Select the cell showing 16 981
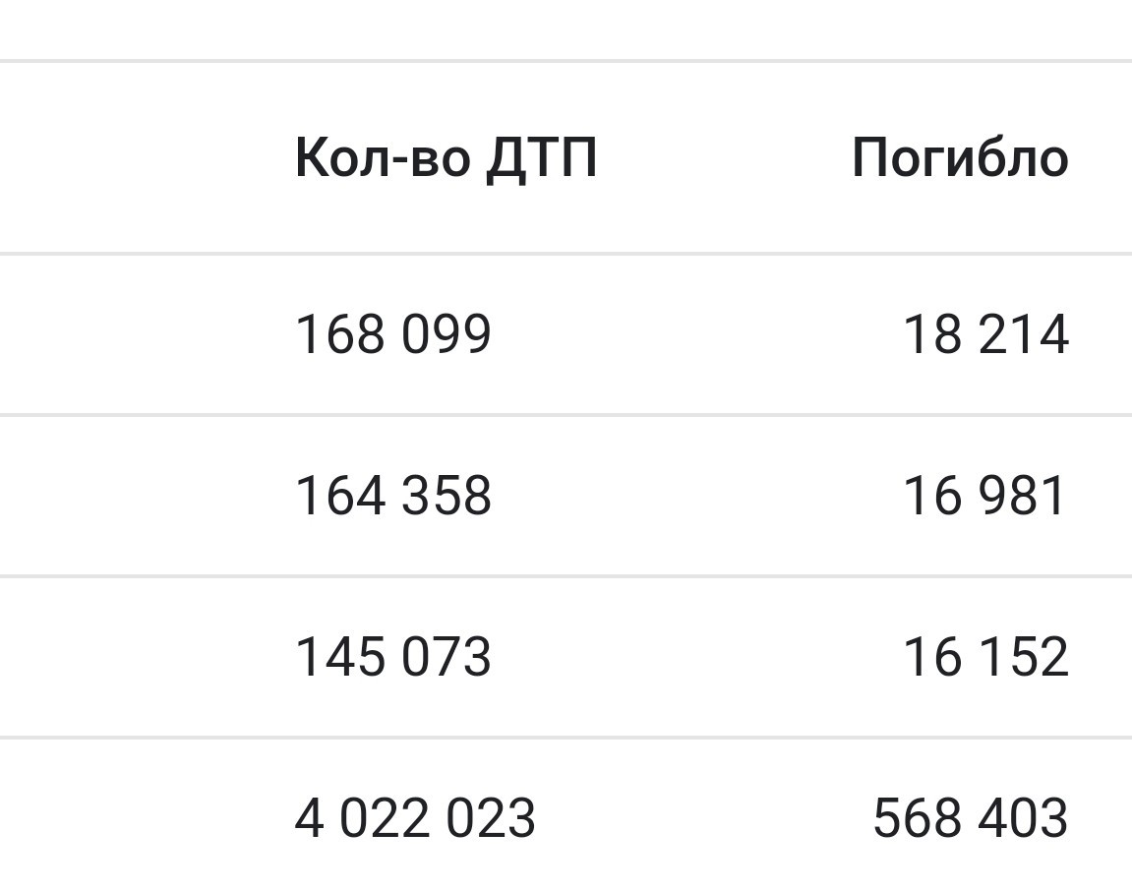Screen dimensions: 1132x891 pyautogui.click(x=984, y=496)
